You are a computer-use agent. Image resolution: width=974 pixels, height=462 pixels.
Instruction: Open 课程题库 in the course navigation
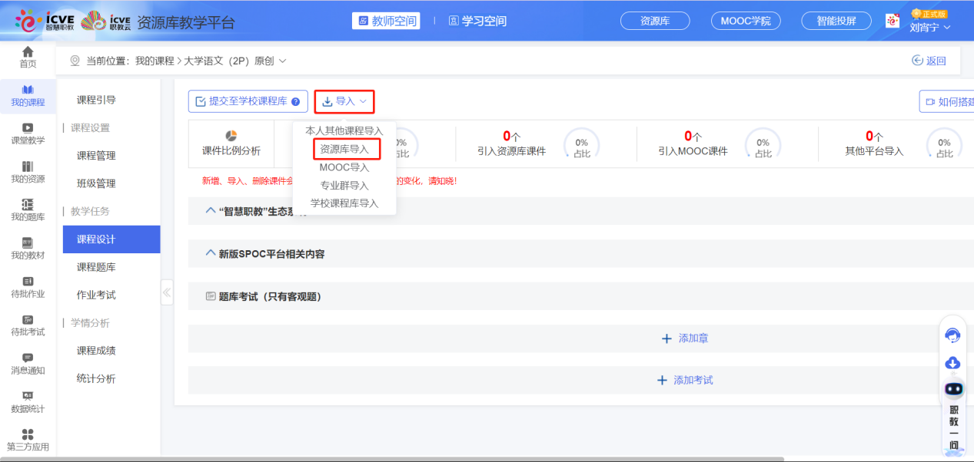coord(96,267)
